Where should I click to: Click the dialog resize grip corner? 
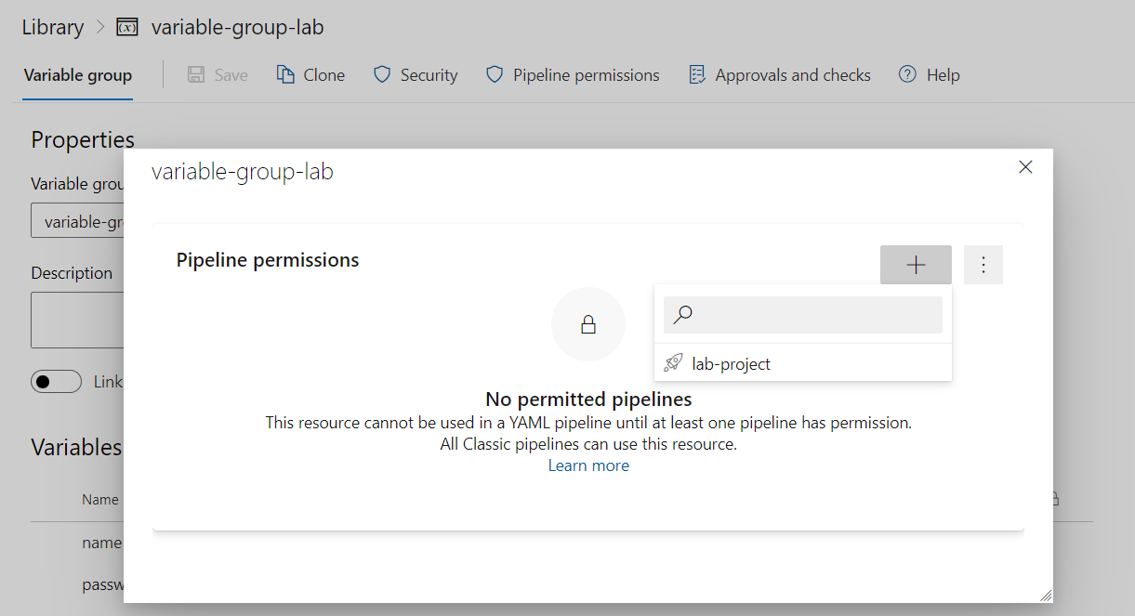point(1045,595)
